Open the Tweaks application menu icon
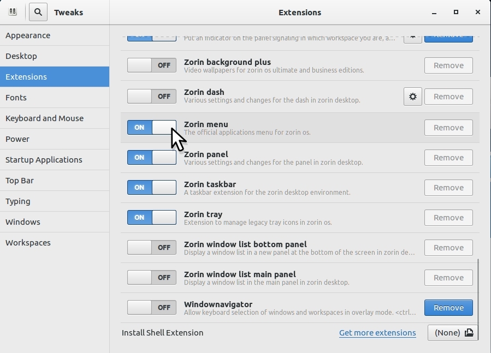 click(12, 11)
